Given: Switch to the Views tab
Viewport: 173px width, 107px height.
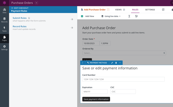Looking at the screenshot, I should [x=120, y=10].
